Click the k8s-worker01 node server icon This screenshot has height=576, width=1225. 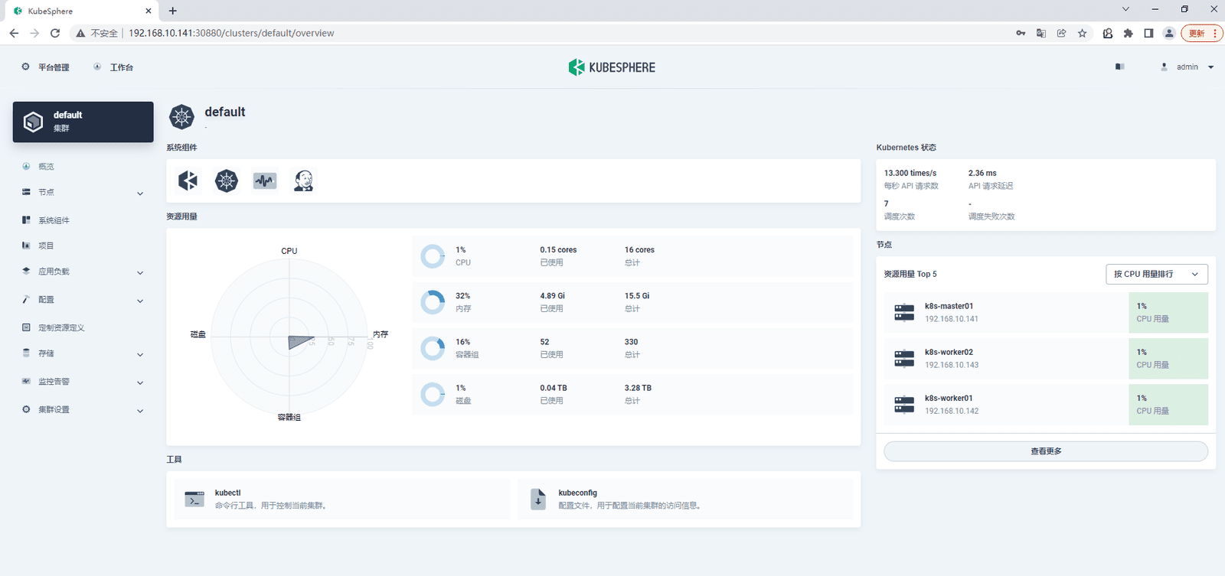pyautogui.click(x=904, y=404)
